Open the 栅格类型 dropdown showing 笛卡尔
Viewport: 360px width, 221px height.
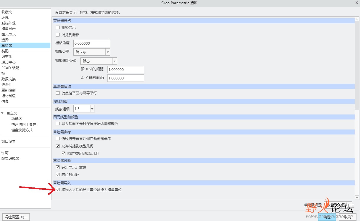tap(108, 52)
